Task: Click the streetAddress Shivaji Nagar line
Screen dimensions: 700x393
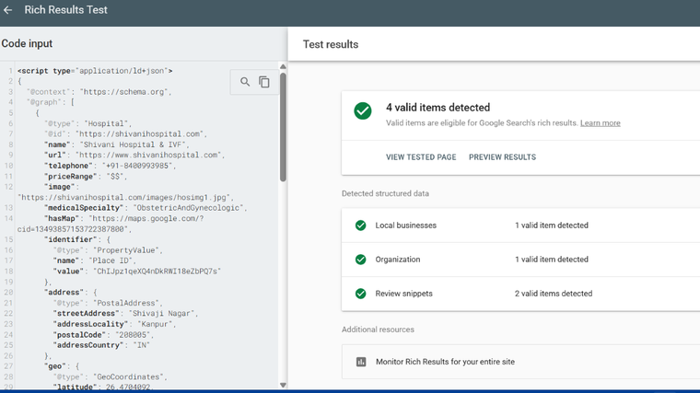Action: tap(125, 314)
